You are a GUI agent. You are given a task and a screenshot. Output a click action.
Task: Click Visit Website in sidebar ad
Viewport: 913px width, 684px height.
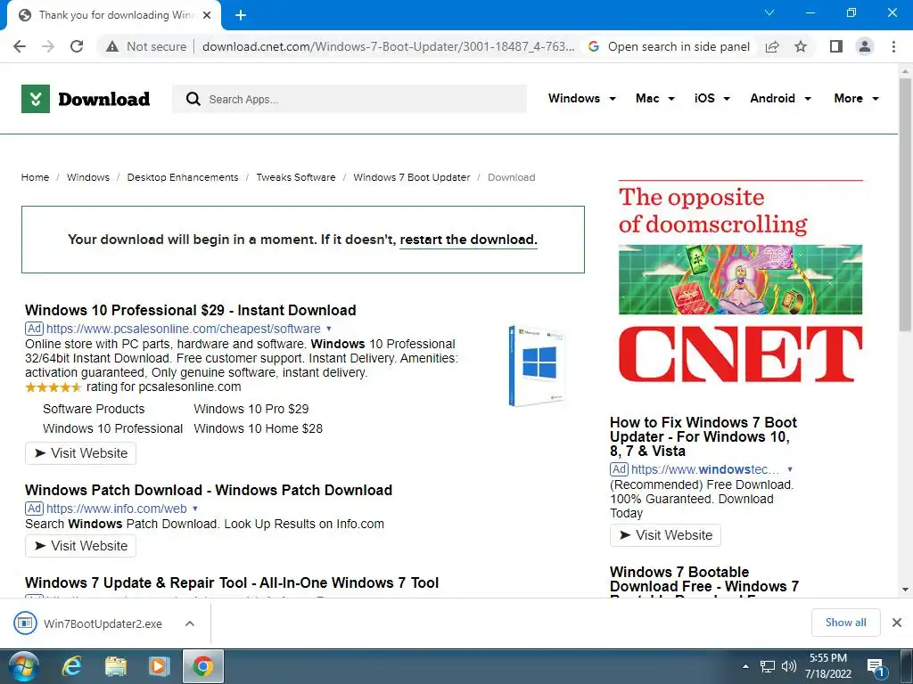tap(665, 535)
